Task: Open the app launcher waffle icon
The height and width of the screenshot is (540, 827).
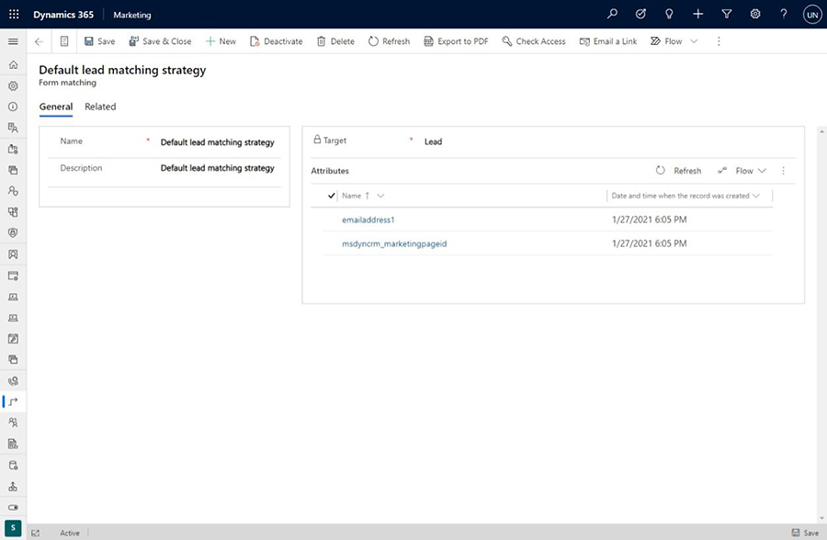Action: click(x=14, y=15)
